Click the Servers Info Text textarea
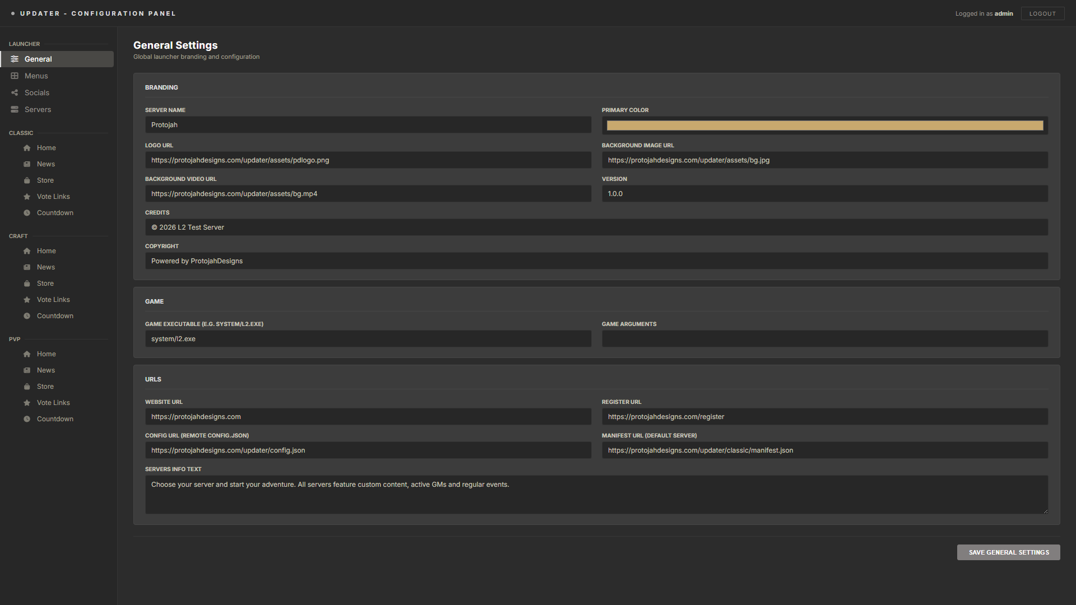The width and height of the screenshot is (1076, 605). [x=596, y=495]
